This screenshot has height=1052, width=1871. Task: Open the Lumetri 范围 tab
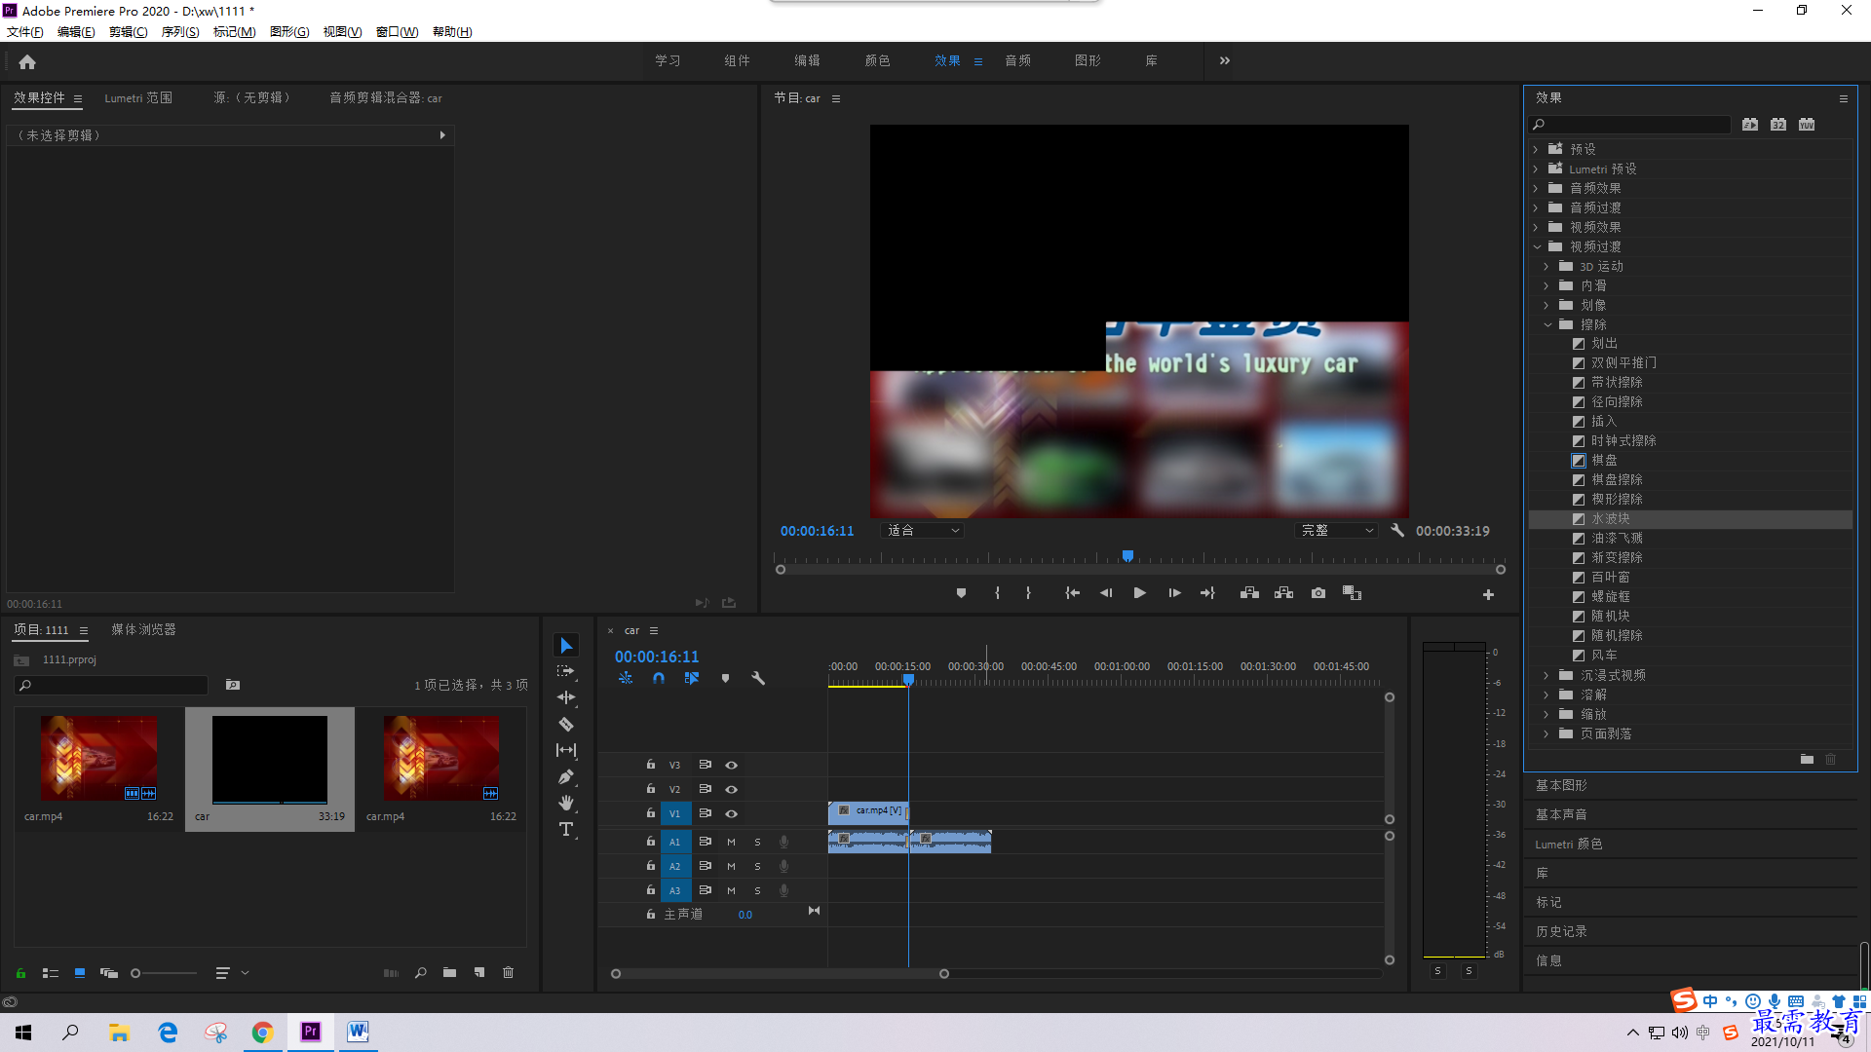pos(138,98)
